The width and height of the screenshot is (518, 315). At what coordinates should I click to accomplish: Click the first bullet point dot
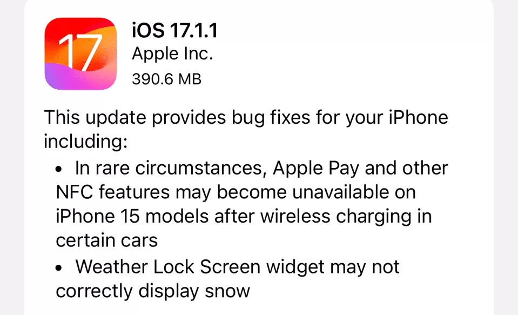click(59, 170)
